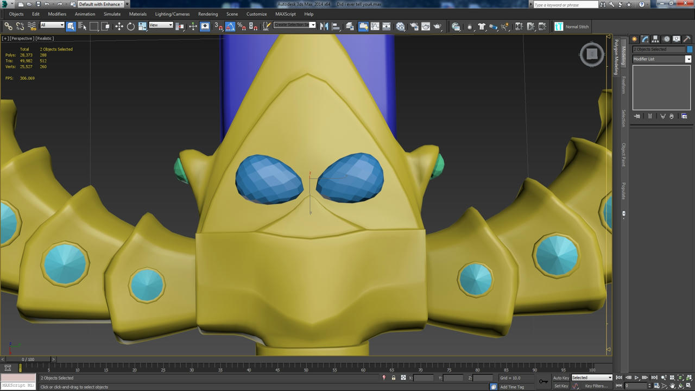Activate the Select and Rotate tool
695x391 pixels.
[x=131, y=26]
